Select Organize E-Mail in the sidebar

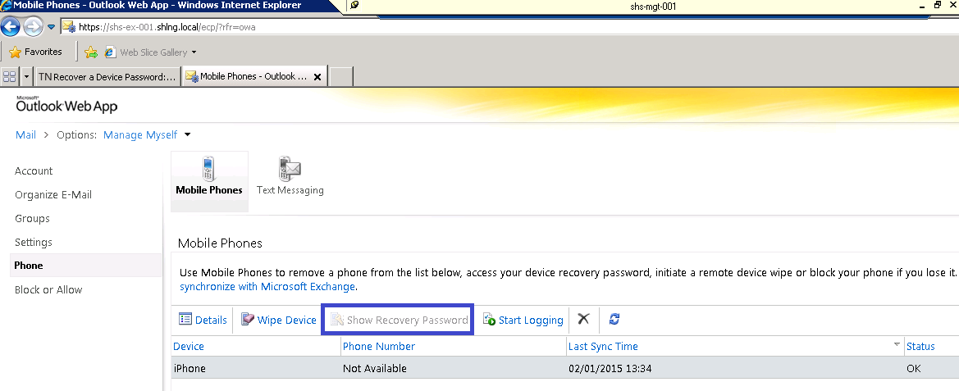coord(53,195)
